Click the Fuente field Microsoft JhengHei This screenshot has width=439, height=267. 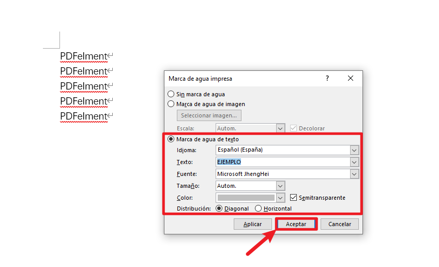pos(283,174)
